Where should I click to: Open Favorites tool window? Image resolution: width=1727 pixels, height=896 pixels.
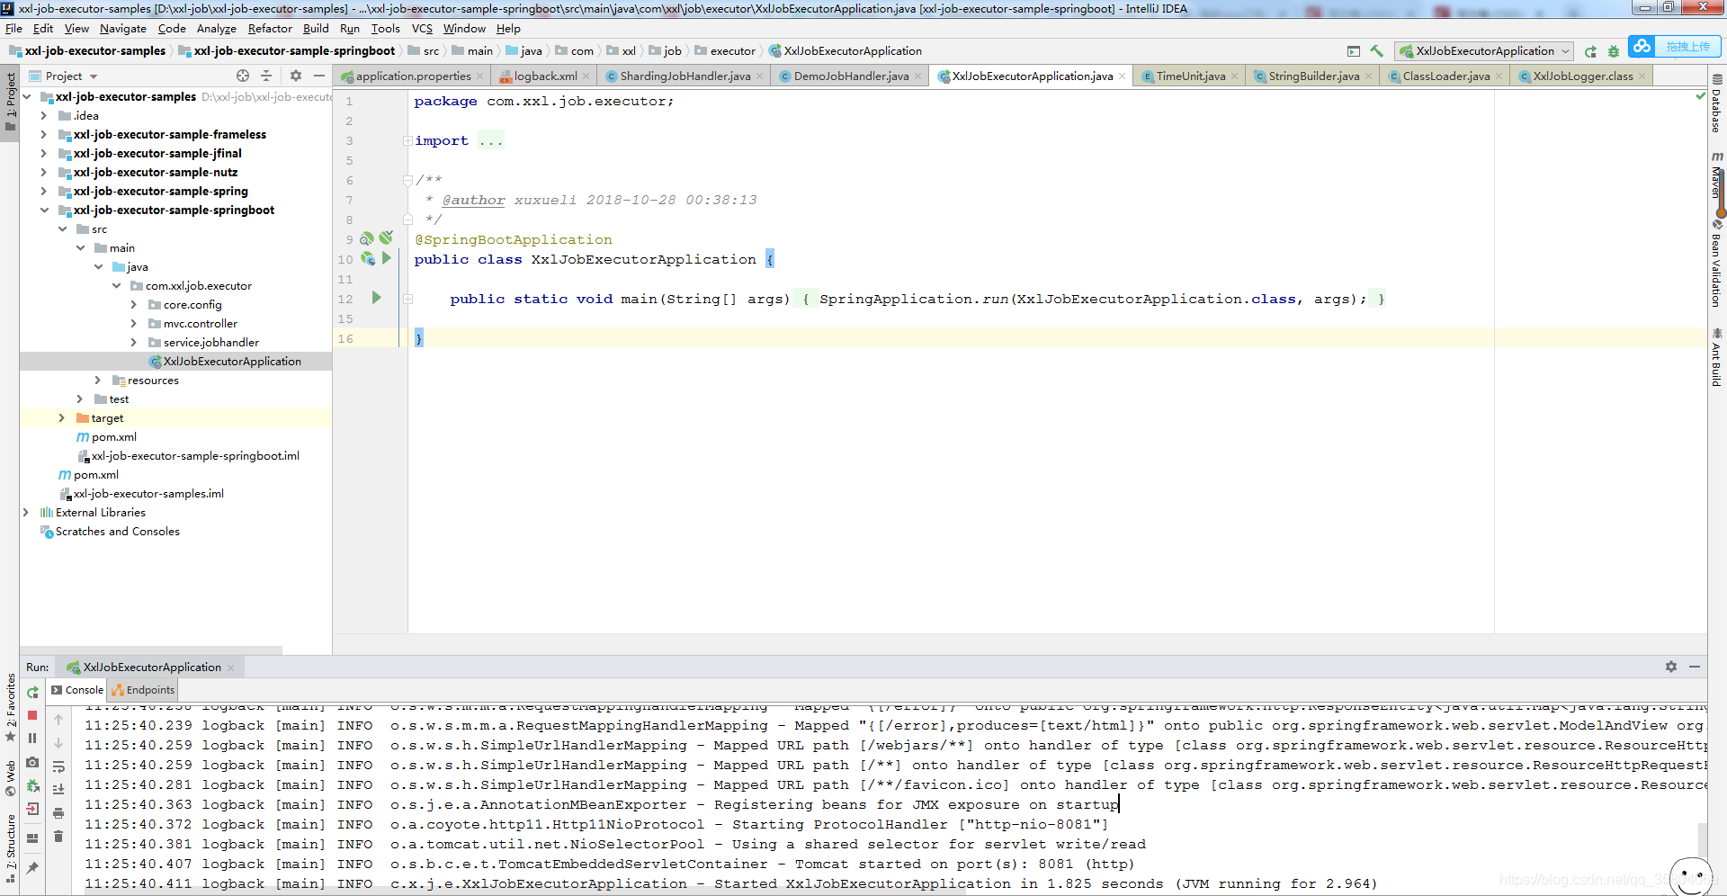tap(10, 707)
